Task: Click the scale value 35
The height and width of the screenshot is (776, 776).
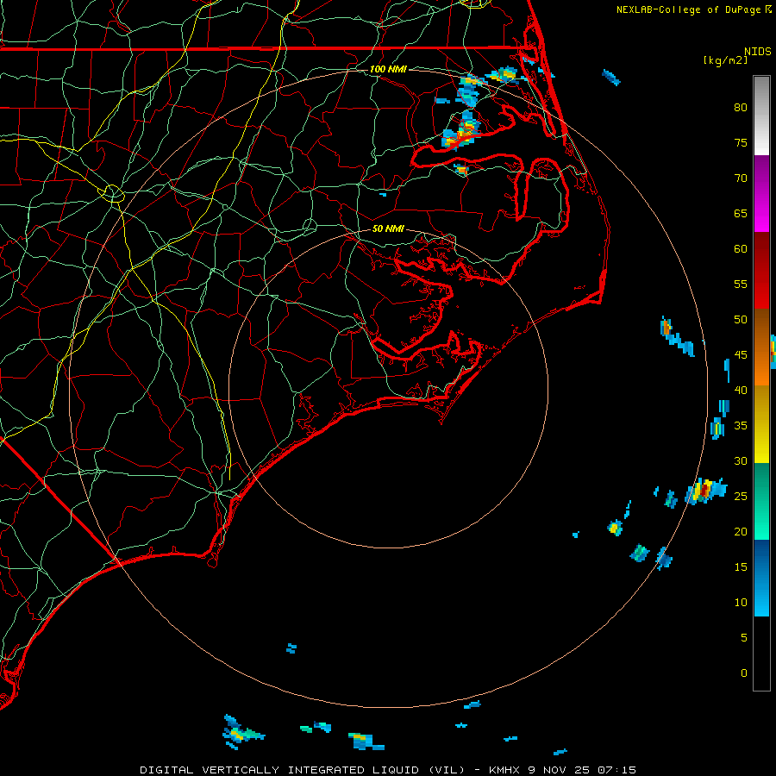Action: [741, 426]
